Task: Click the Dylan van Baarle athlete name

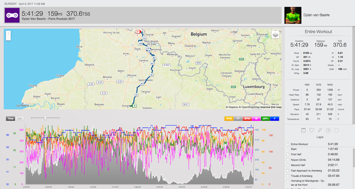Action: point(316,15)
